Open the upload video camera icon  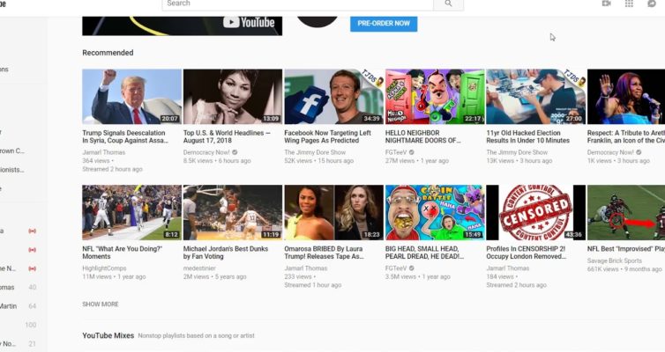607,4
